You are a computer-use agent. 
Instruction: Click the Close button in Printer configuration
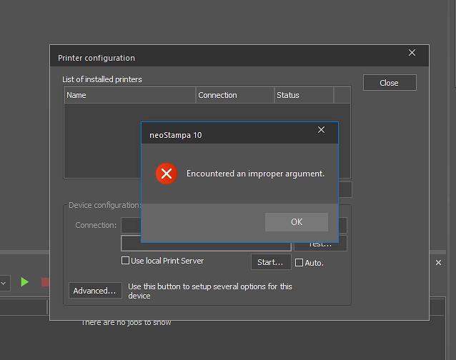(x=390, y=83)
